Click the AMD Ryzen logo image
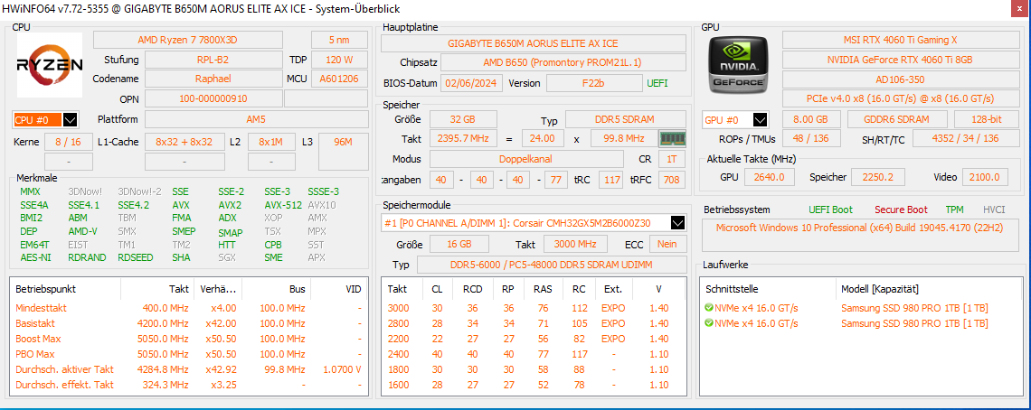This screenshot has width=1031, height=410. pyautogui.click(x=50, y=65)
